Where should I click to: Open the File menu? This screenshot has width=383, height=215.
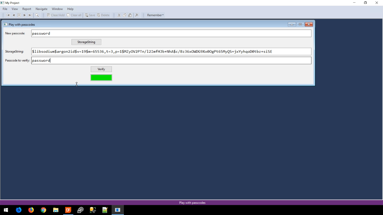click(5, 9)
